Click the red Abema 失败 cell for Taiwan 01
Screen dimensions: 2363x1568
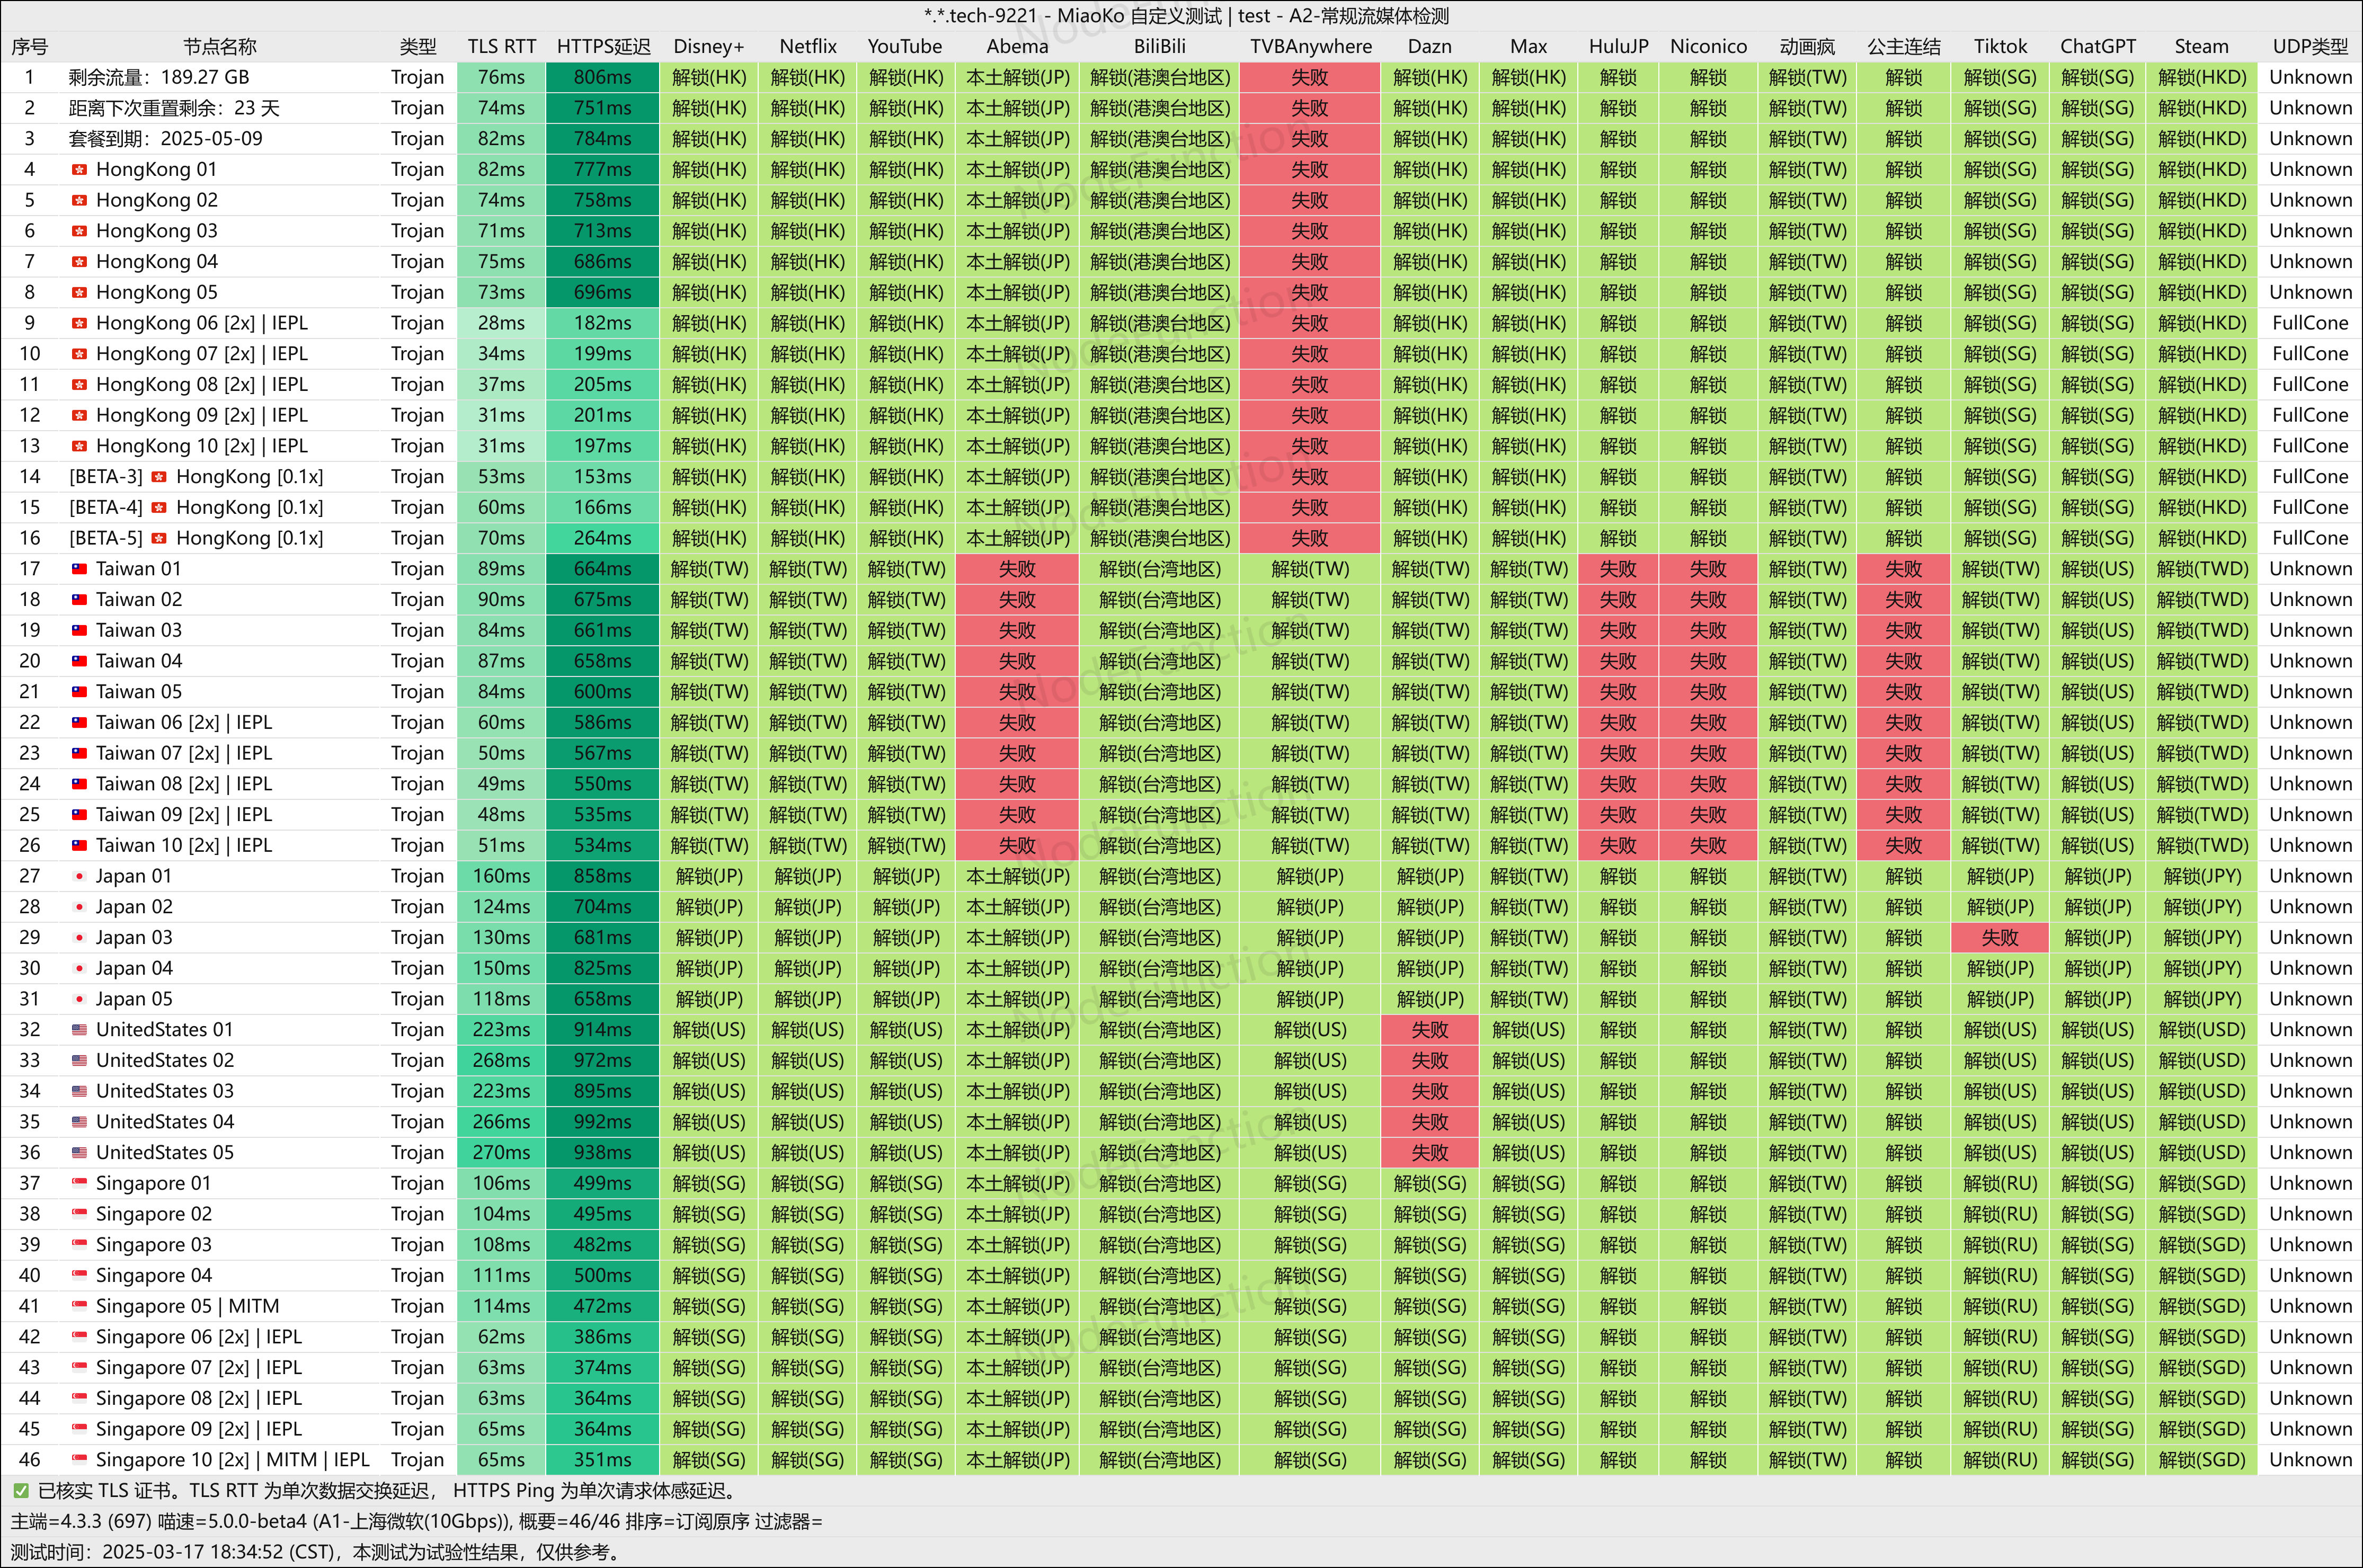[x=1018, y=569]
